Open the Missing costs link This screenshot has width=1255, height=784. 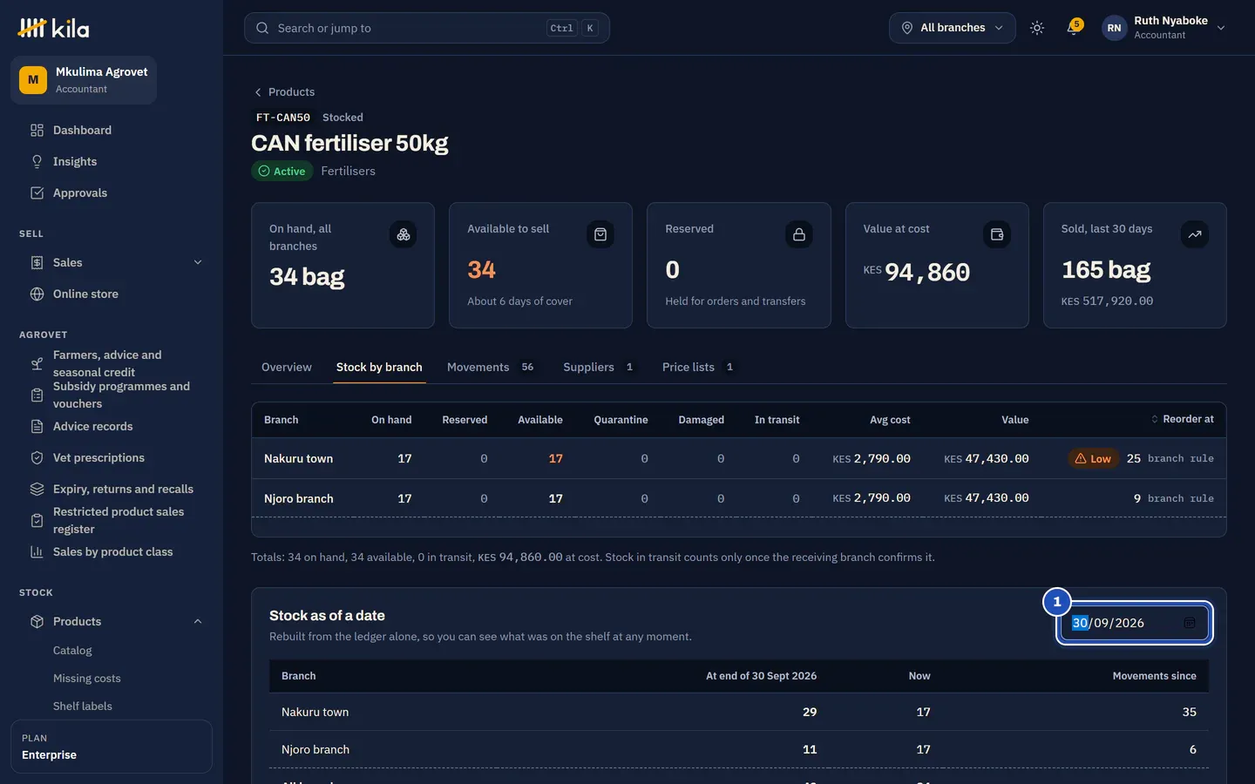[x=87, y=679]
